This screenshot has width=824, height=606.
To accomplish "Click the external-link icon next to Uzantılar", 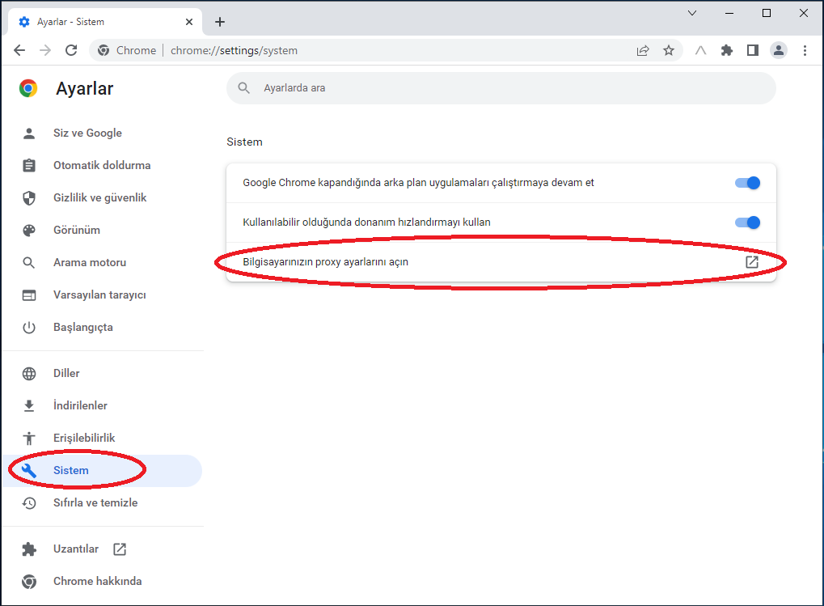I will 120,549.
